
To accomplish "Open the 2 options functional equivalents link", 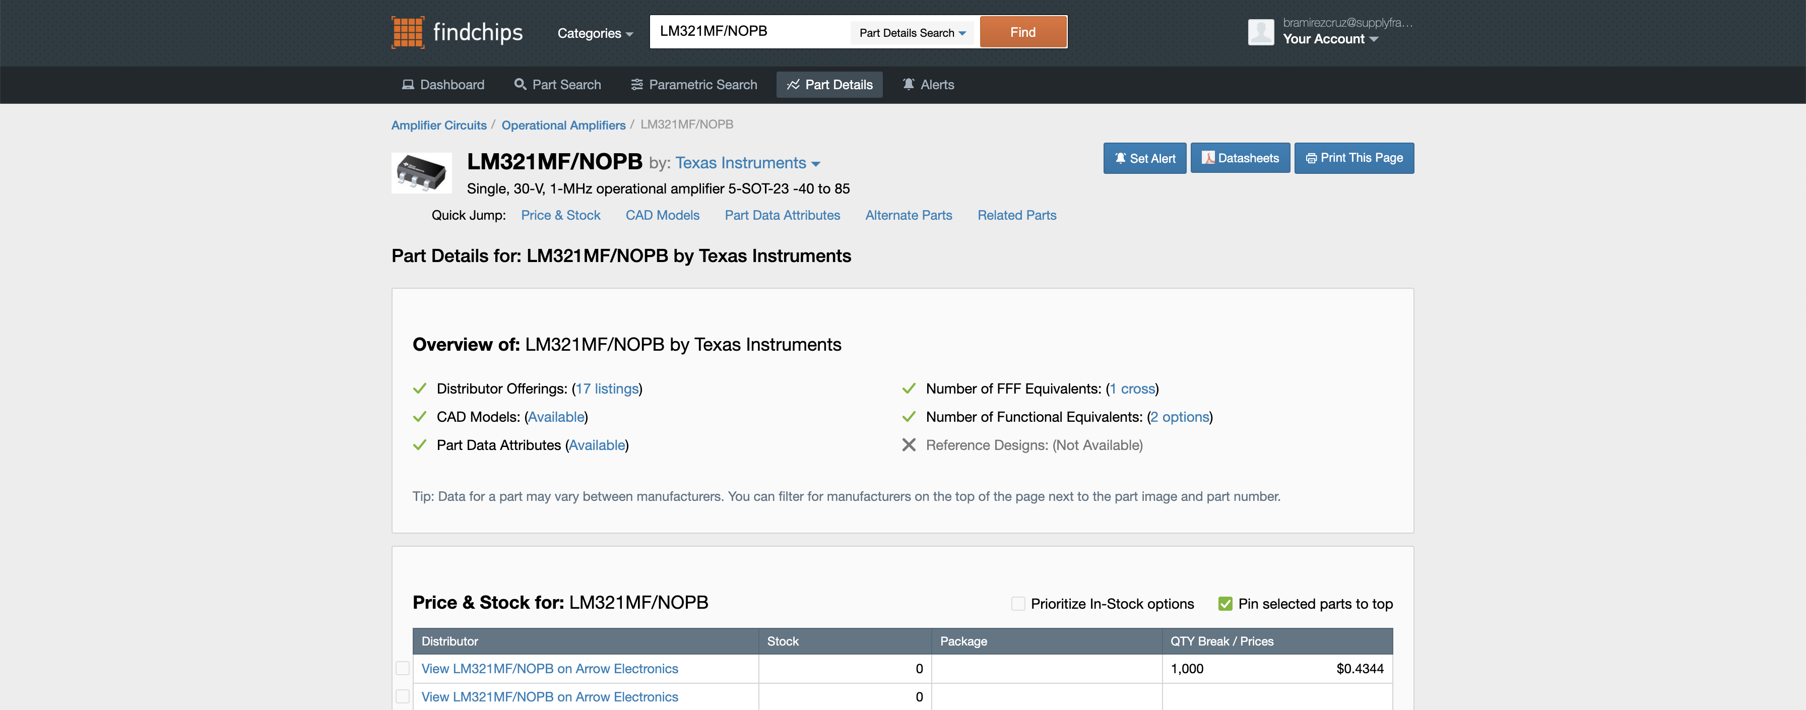I will click(x=1180, y=417).
